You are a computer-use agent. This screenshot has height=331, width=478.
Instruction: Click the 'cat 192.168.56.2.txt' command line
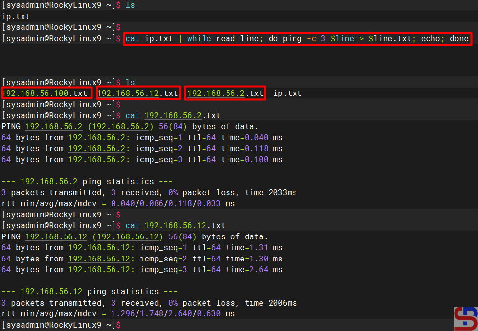coord(173,116)
